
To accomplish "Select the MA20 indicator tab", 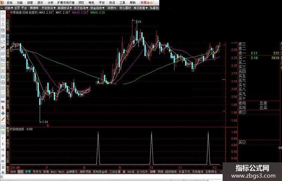I will click(x=61, y=172).
